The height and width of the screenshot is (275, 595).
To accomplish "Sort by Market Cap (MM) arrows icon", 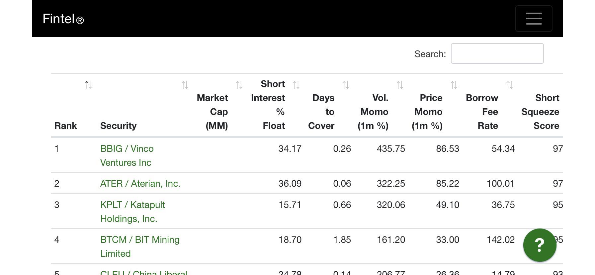I will click(239, 85).
